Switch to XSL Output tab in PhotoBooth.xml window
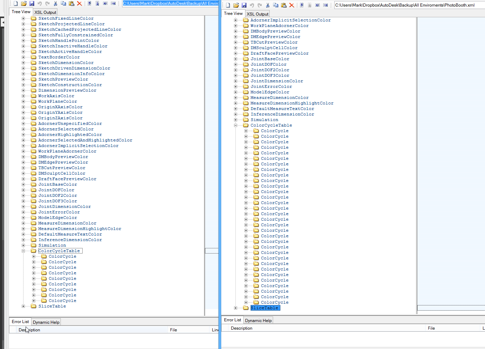 [x=257, y=14]
